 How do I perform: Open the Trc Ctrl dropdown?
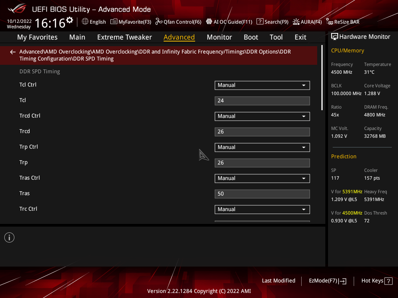(262, 210)
